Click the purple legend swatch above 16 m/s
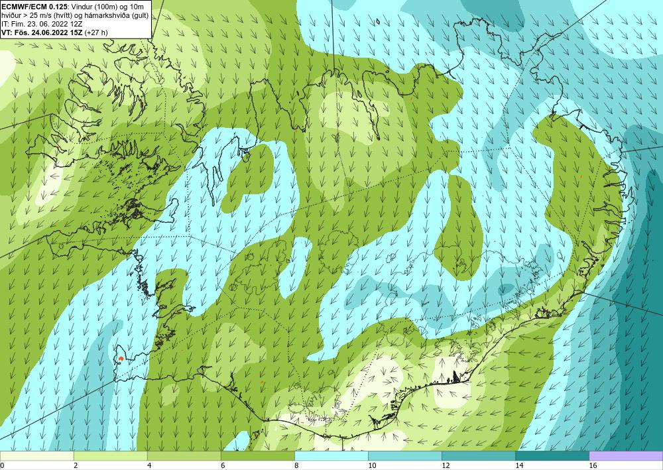Screen dimensions: 663x470 (626, 455)
